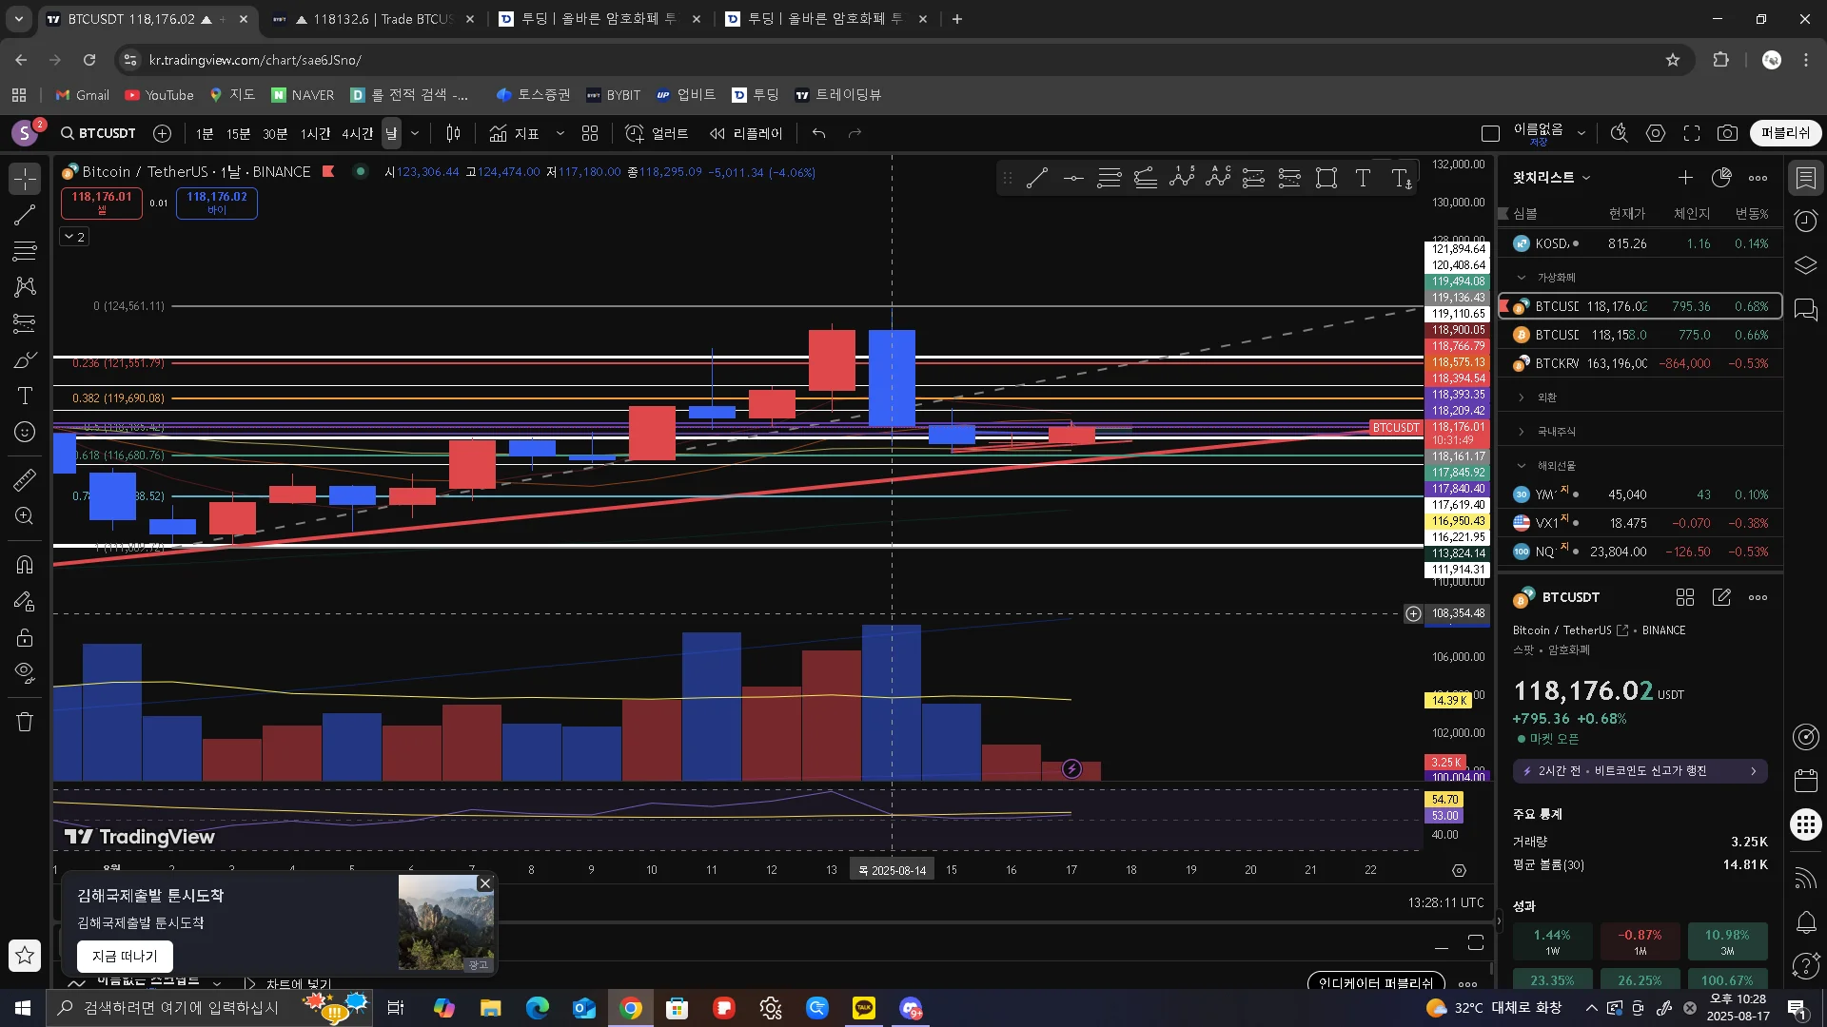Pick the ruler measure tool
The width and height of the screenshot is (1827, 1027).
(x=25, y=479)
